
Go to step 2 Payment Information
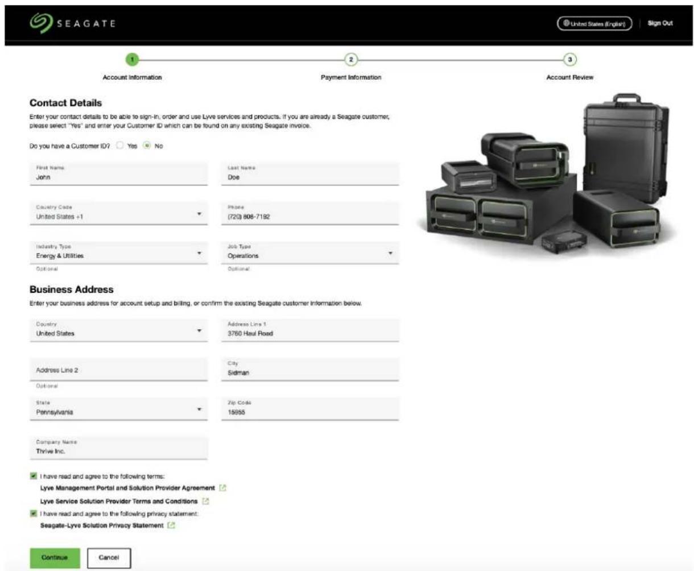(351, 59)
